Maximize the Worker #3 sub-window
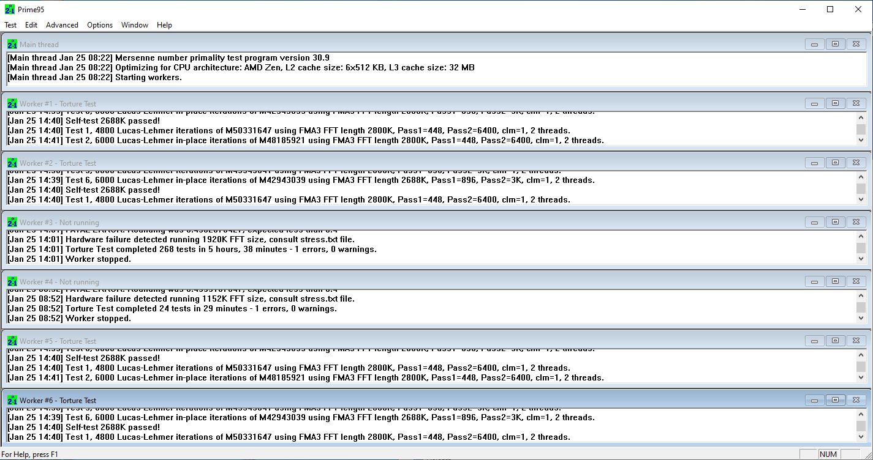The image size is (873, 460). point(835,222)
